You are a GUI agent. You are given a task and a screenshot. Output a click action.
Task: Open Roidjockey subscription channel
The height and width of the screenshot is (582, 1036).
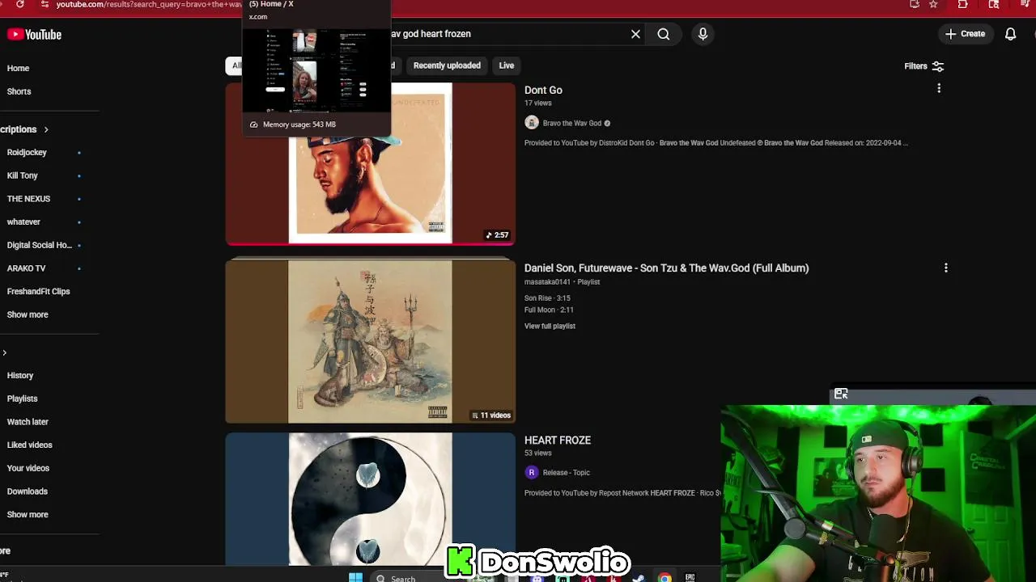(x=27, y=152)
